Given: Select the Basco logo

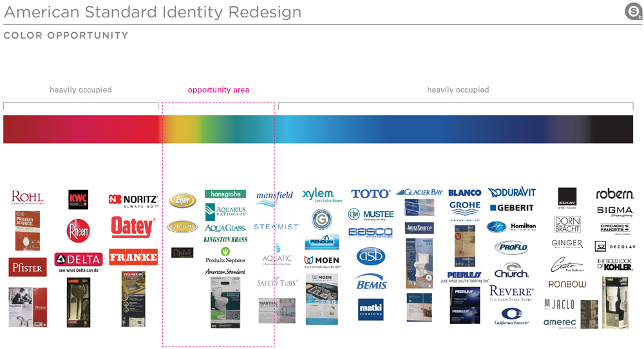Looking at the screenshot, I should click(370, 233).
